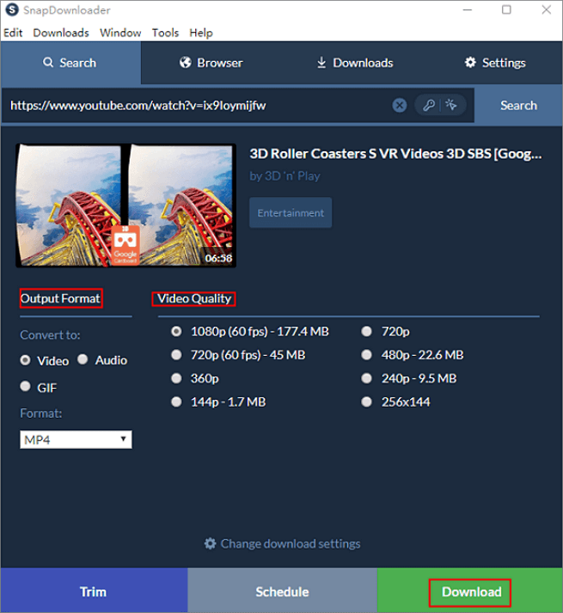Click the Schedule button
The image size is (563, 613).
[282, 592]
